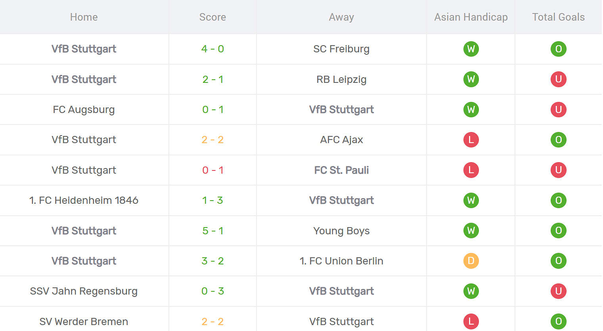Click the green O total goals badge in Young Boys row
This screenshot has width=603, height=331.
[x=558, y=231]
